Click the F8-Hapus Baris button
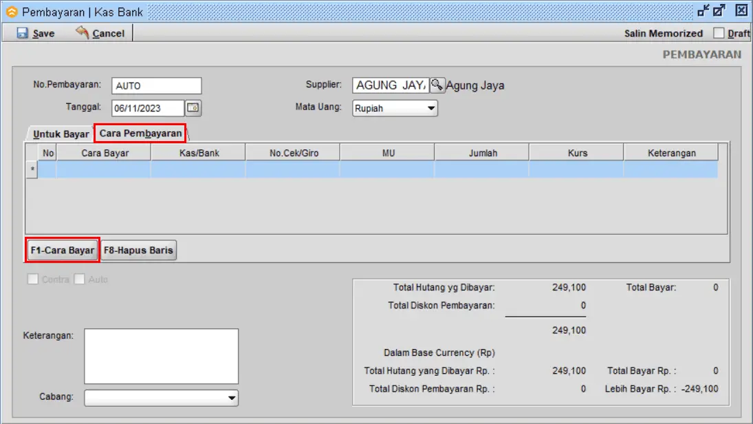This screenshot has width=753, height=424. coord(138,250)
